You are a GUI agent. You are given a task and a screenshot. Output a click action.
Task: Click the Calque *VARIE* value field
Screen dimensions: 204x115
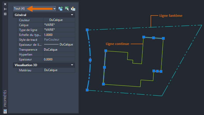tap(59, 25)
